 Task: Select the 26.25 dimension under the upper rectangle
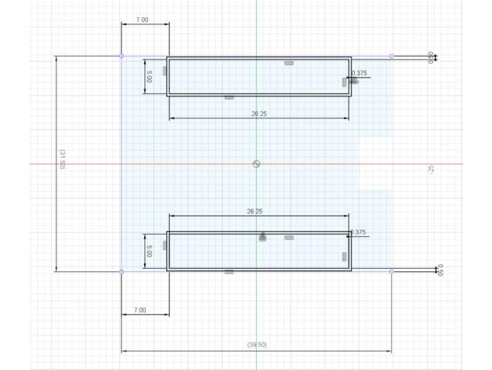[259, 114]
